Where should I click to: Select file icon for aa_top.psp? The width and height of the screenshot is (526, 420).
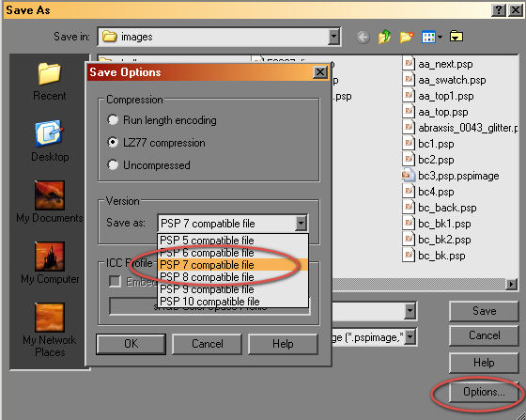(x=409, y=111)
